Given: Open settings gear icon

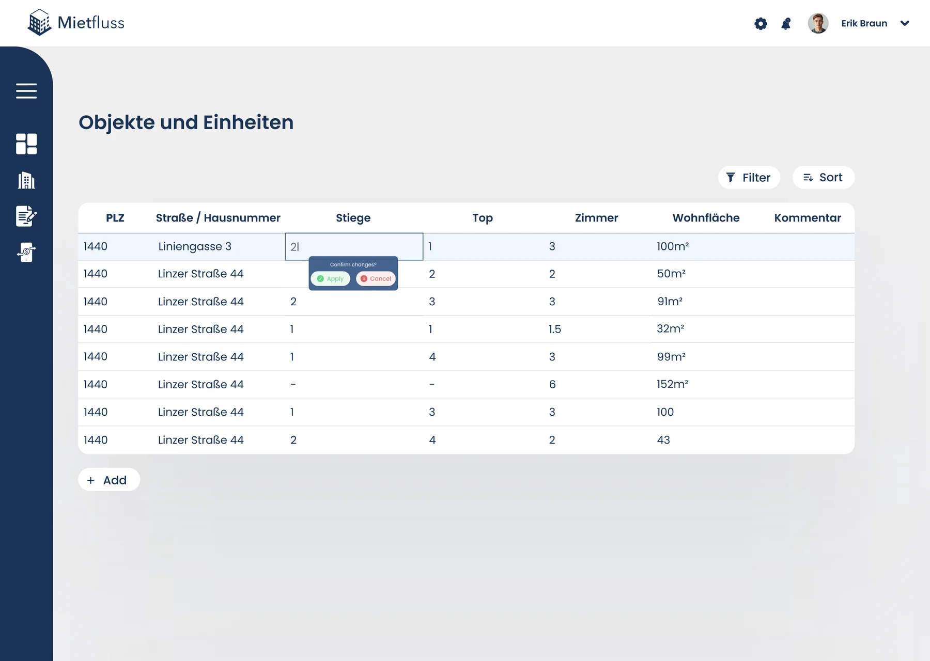Looking at the screenshot, I should [x=761, y=23].
